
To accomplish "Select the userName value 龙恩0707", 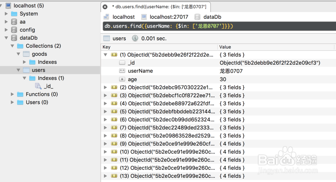I will click(x=231, y=71).
